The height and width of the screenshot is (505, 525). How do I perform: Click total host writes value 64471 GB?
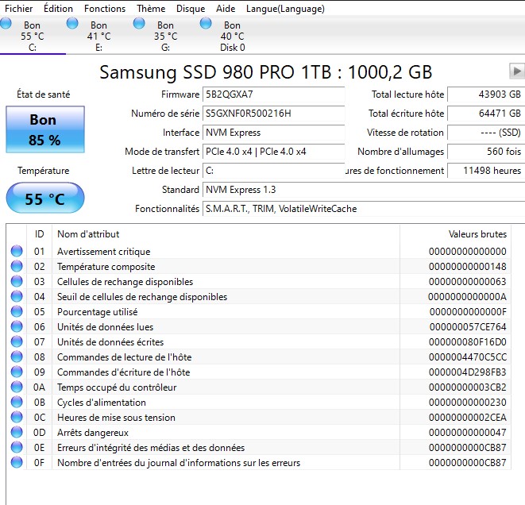click(486, 114)
